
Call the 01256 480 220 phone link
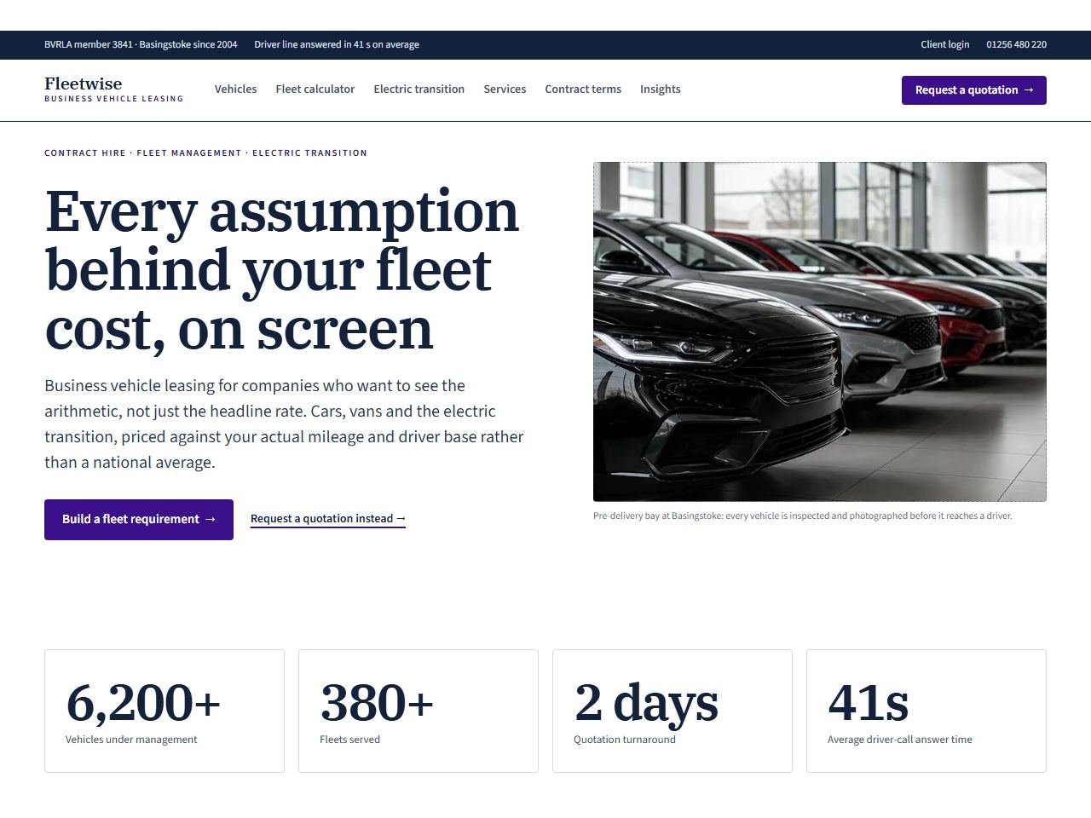1016,45
